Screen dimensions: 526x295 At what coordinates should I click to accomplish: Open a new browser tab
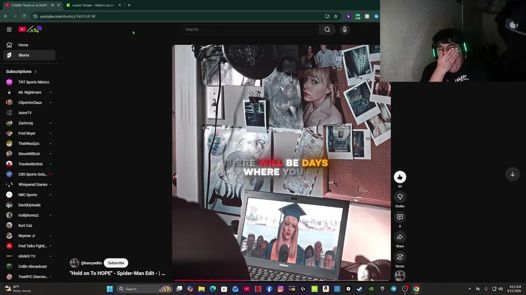click(129, 5)
